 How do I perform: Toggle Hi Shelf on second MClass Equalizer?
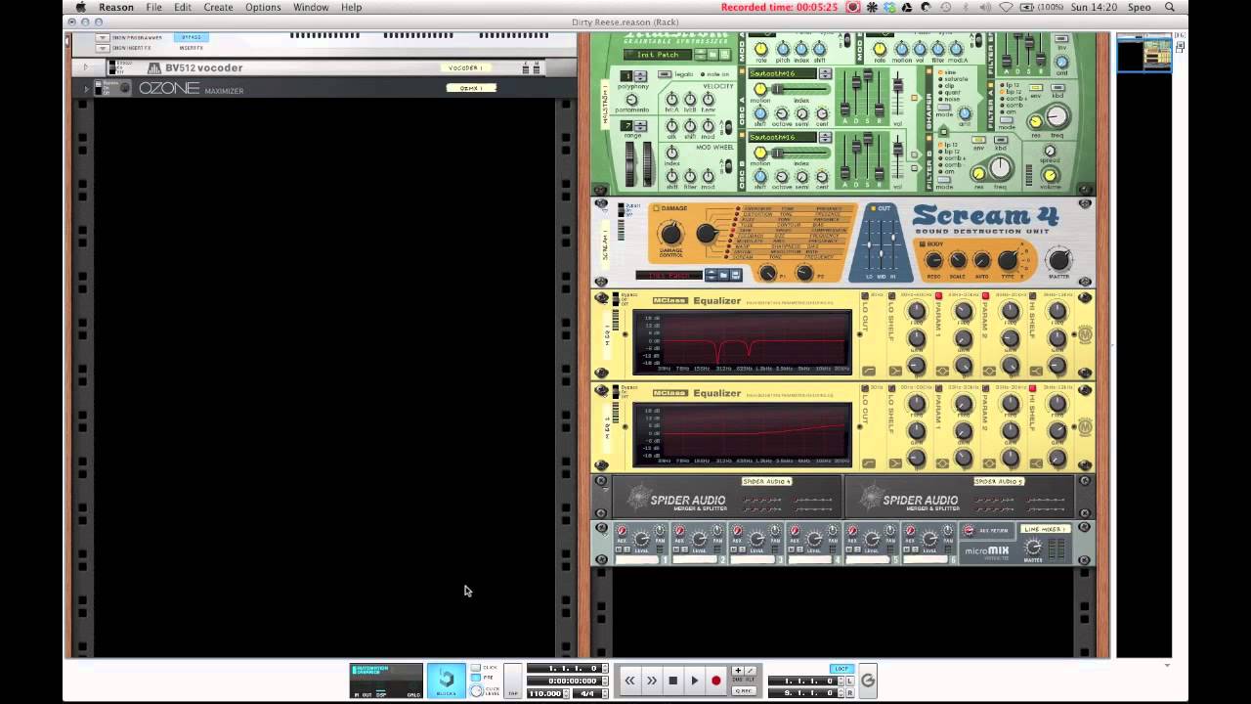(x=1032, y=388)
